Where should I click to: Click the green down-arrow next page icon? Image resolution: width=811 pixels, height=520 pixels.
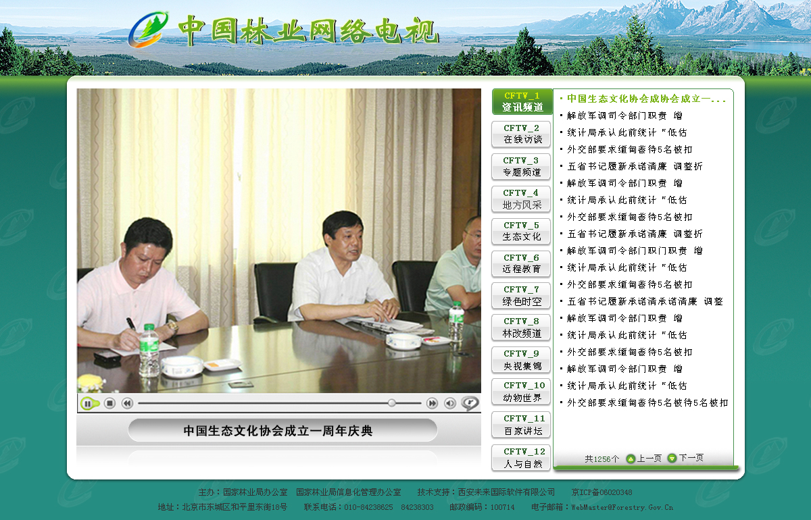click(672, 459)
